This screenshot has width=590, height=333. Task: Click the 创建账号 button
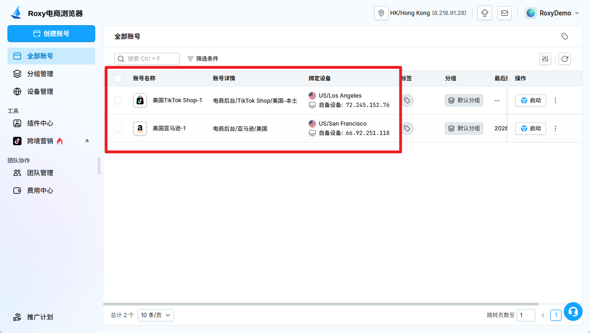tap(51, 34)
